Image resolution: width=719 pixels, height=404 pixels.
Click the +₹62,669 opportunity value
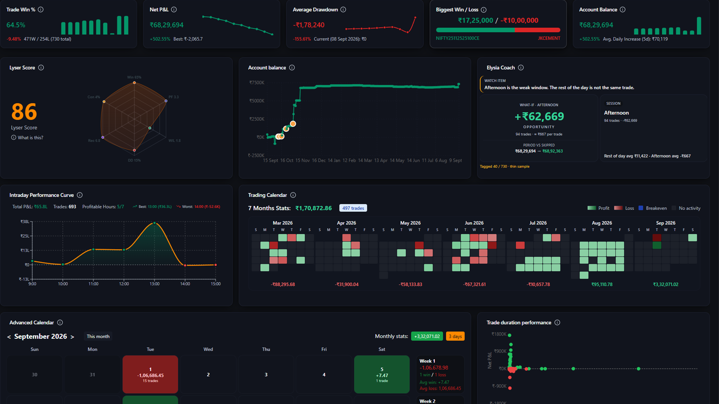[x=539, y=116]
